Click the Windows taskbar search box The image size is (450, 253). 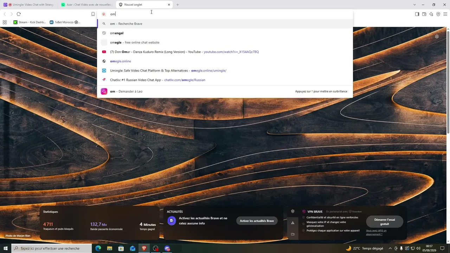coord(52,248)
